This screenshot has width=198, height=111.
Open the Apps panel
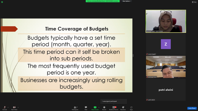tap(131, 108)
